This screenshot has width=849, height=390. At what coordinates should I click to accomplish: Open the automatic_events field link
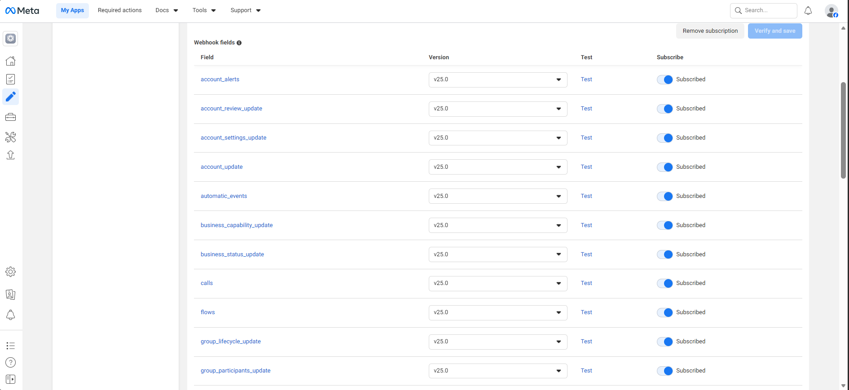(x=224, y=196)
